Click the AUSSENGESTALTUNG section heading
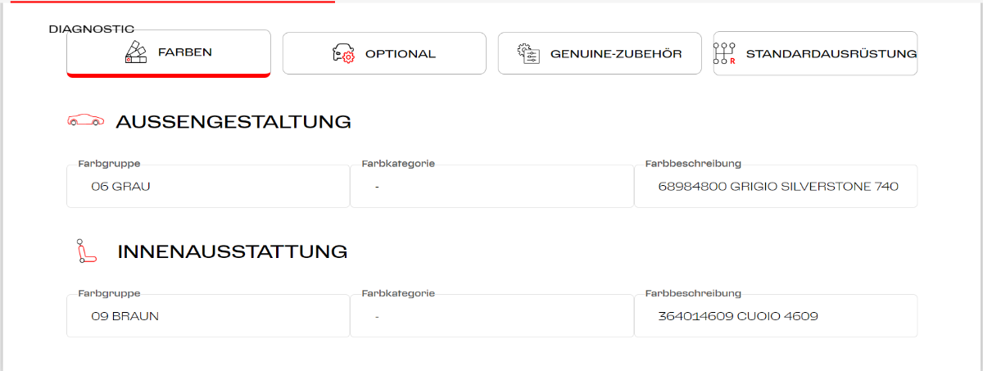The width and height of the screenshot is (983, 371). pos(233,122)
